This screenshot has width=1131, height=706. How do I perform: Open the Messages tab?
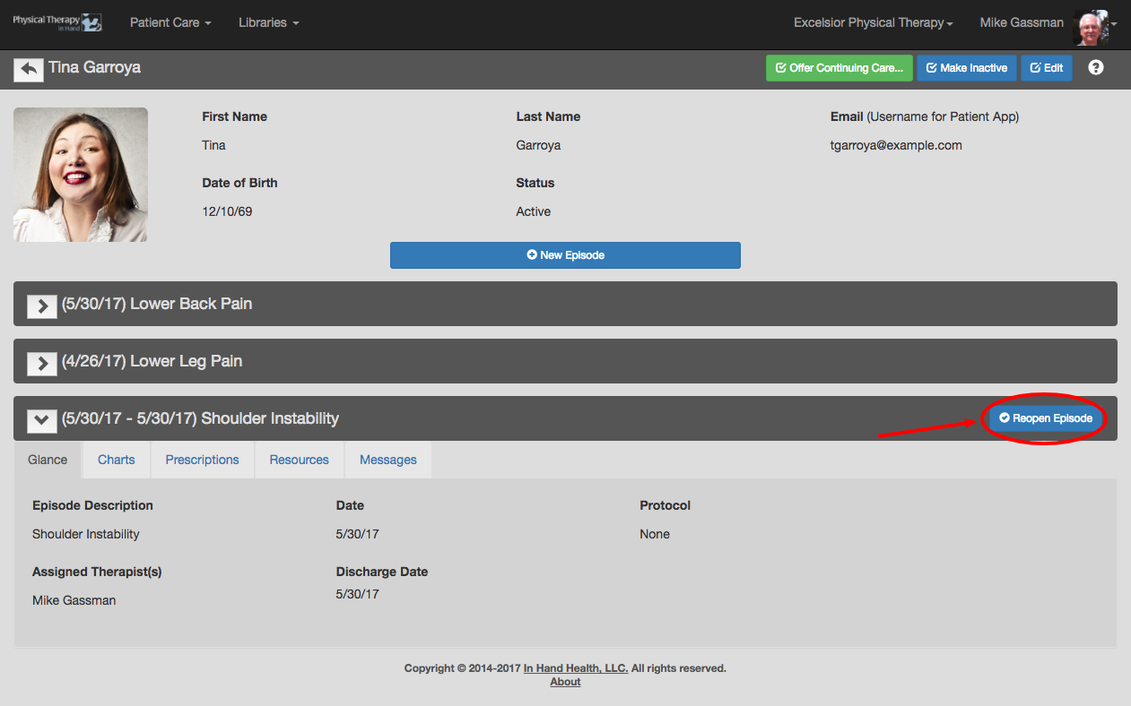click(x=387, y=460)
